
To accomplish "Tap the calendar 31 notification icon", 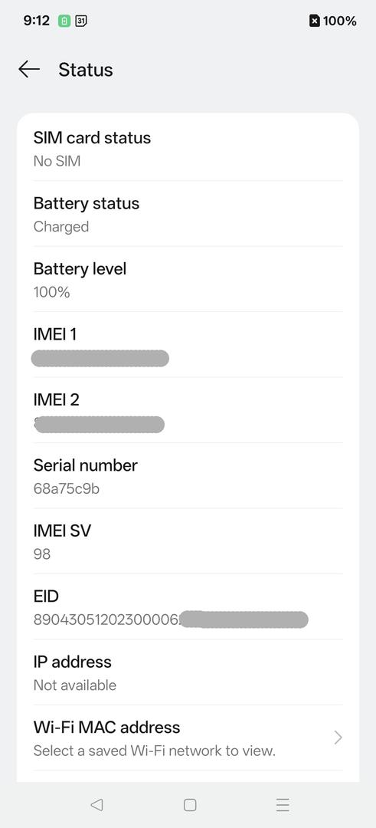I will [x=81, y=21].
